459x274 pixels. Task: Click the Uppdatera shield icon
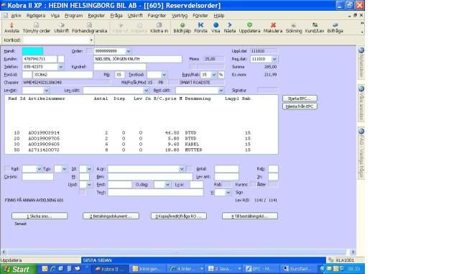click(x=249, y=27)
